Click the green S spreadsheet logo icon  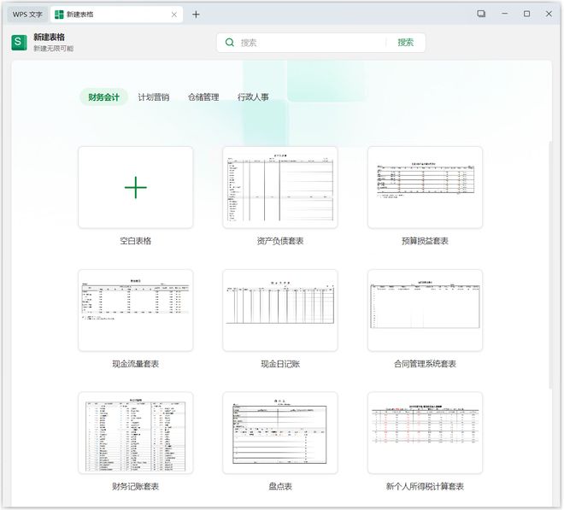[x=19, y=43]
